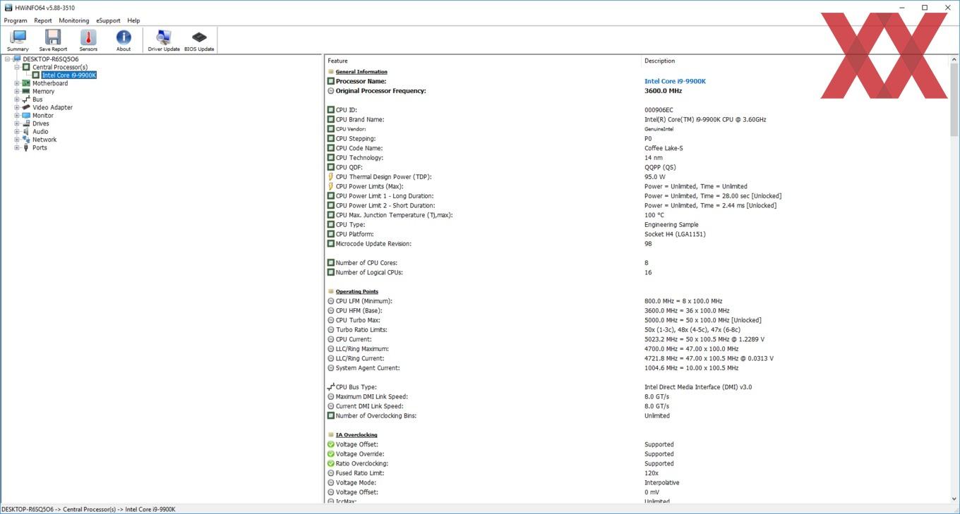Click the Bus icon in the tree
The width and height of the screenshot is (960, 514).
(26, 99)
